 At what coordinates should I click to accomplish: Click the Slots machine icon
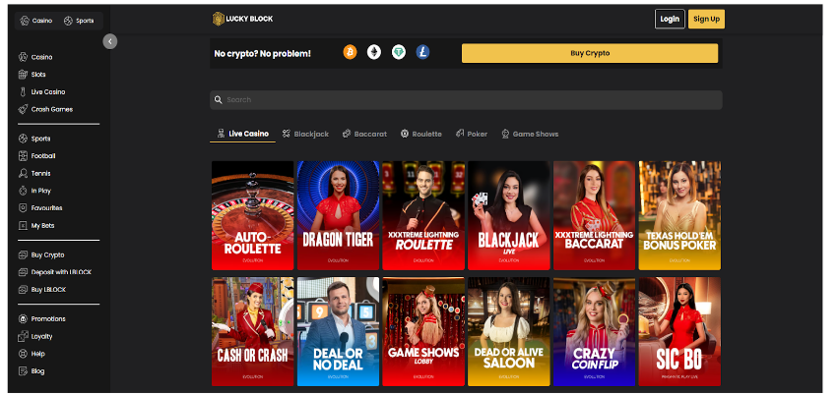click(23, 75)
